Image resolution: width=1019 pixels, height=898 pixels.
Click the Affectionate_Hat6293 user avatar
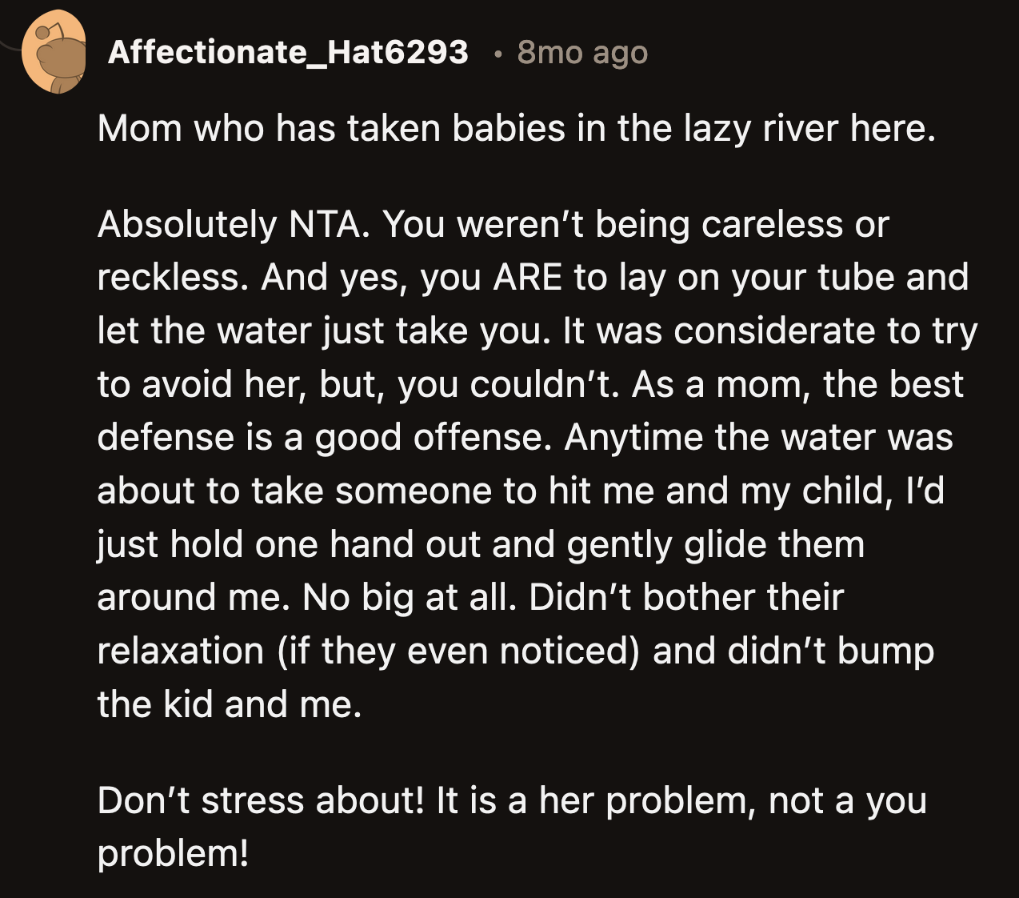[54, 53]
